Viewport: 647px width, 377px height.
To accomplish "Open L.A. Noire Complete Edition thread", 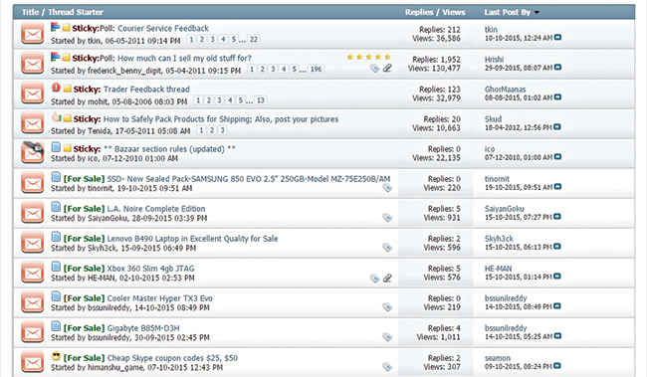I will (156, 209).
